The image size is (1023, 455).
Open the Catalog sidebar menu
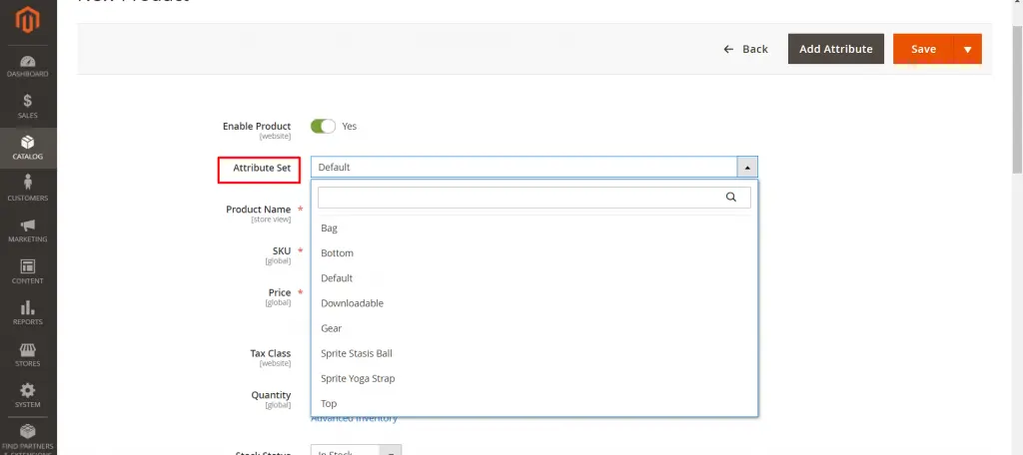(x=28, y=148)
